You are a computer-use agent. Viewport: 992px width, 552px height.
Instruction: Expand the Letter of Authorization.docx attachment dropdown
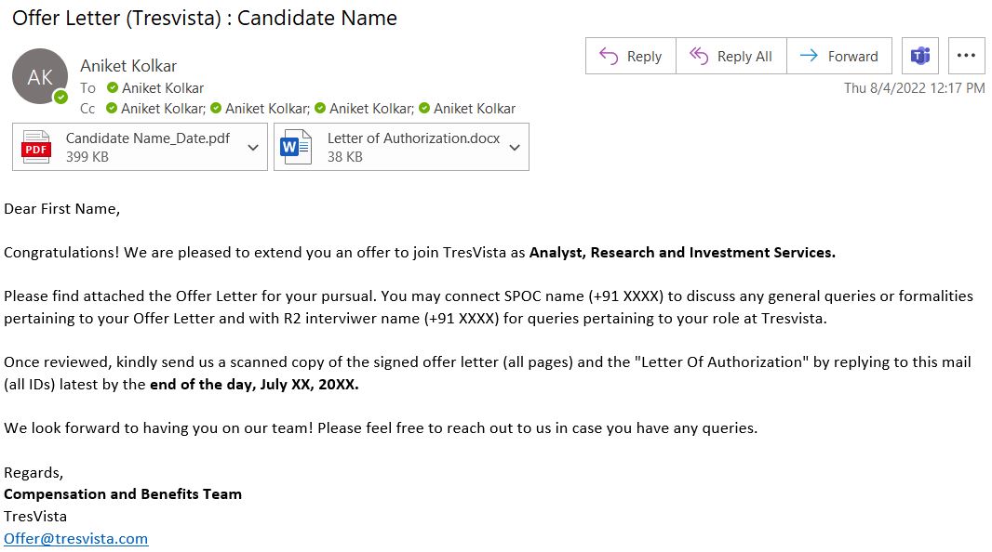point(515,148)
